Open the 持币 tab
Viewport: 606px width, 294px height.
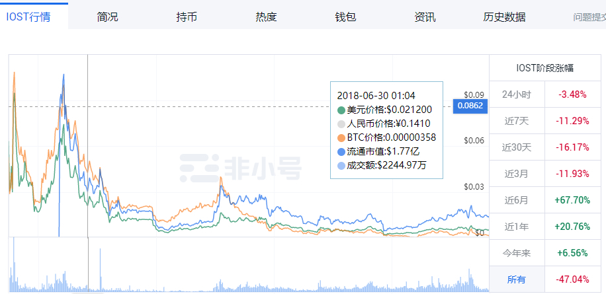[x=187, y=17]
